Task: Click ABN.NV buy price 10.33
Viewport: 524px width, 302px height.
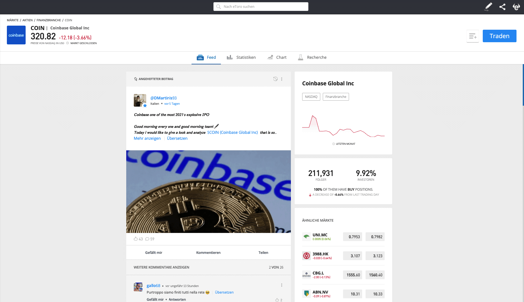Action: point(375,294)
